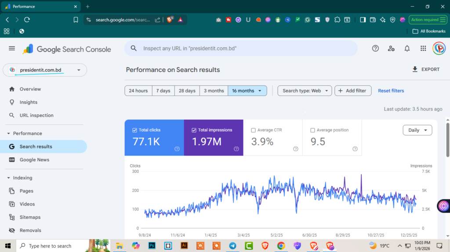450x252 pixels.
Task: Uncheck the Total clicks metric
Action: 134,130
